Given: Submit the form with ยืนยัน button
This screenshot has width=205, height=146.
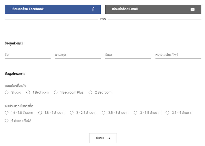Looking at the screenshot, I should (103, 138).
